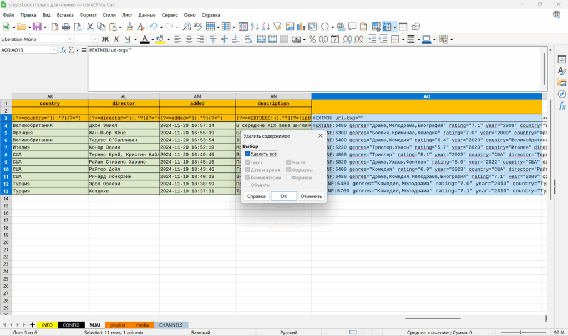568x336 pixels.
Task: Click the Sort ascending icon
Action: [254, 27]
